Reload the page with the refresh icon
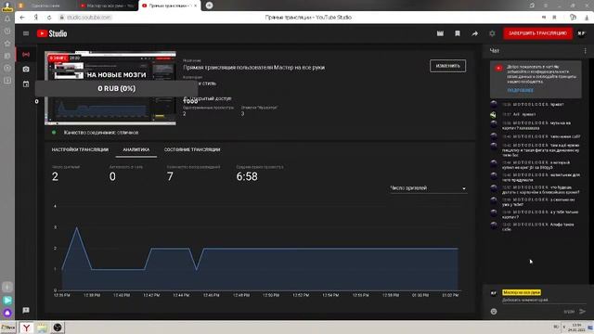Screen dimensions: 594x334 click(x=49, y=18)
